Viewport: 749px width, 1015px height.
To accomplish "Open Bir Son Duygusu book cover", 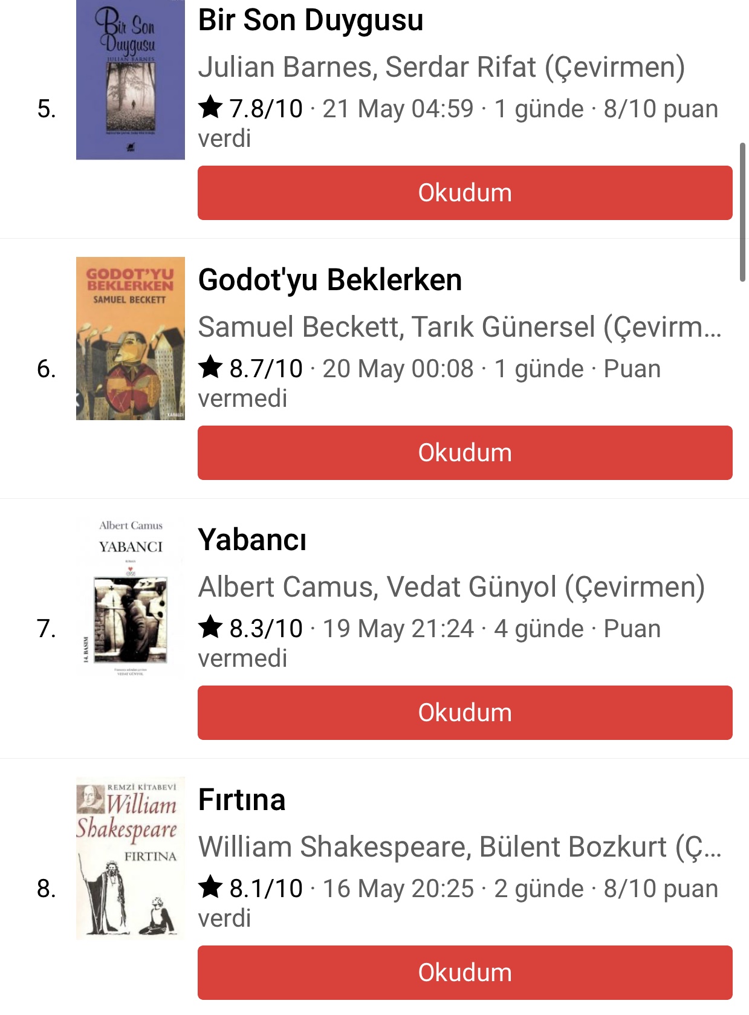I will pos(130,80).
